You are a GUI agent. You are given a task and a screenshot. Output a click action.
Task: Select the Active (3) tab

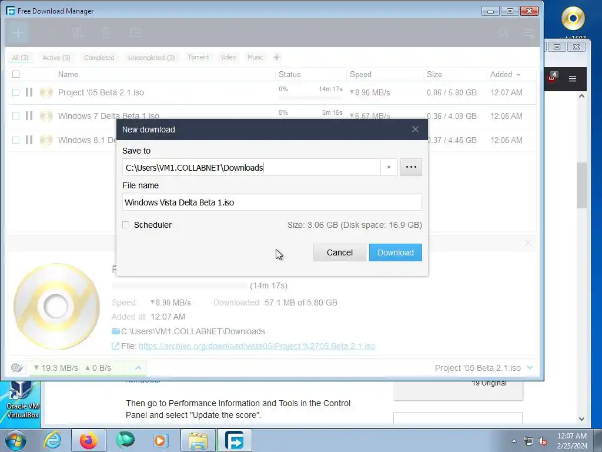[56, 58]
